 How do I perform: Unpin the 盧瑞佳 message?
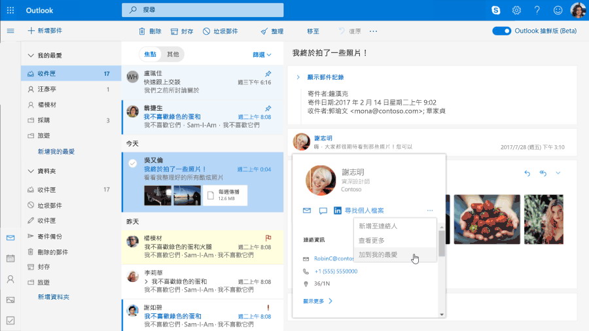coord(268,73)
